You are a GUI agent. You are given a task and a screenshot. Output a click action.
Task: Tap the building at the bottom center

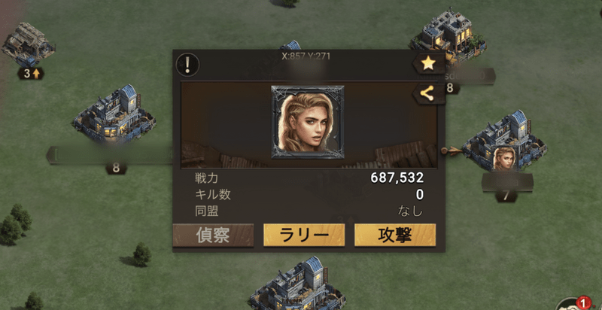click(297, 284)
